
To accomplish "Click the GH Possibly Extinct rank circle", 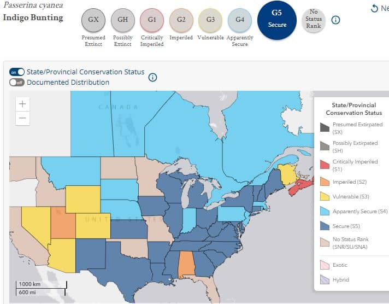I will coord(123,20).
